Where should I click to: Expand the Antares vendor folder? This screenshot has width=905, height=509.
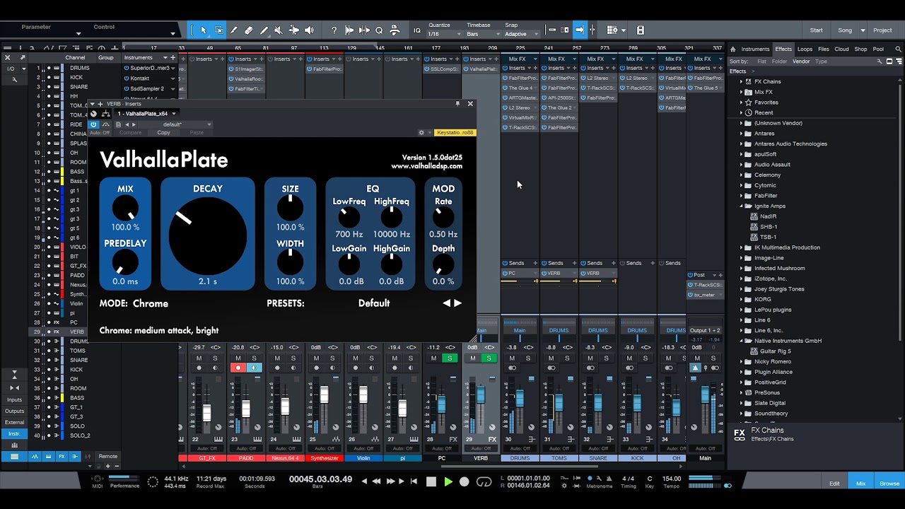(x=741, y=134)
